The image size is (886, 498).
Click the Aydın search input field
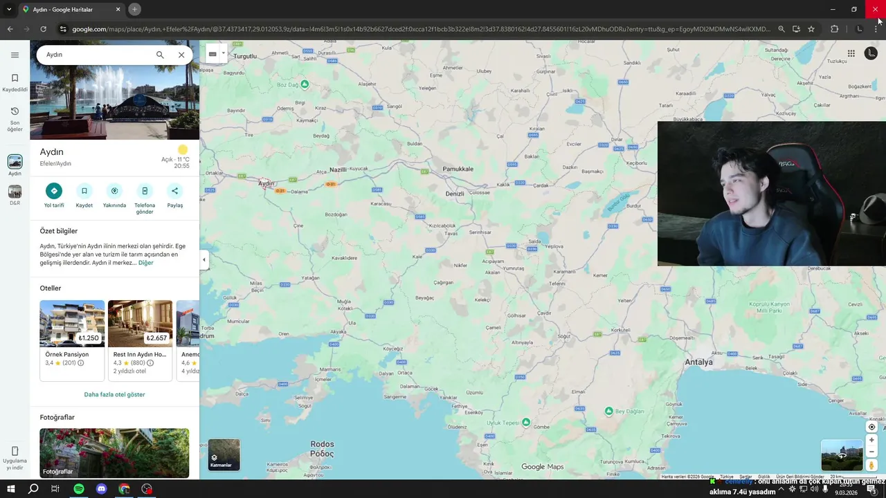coord(97,55)
